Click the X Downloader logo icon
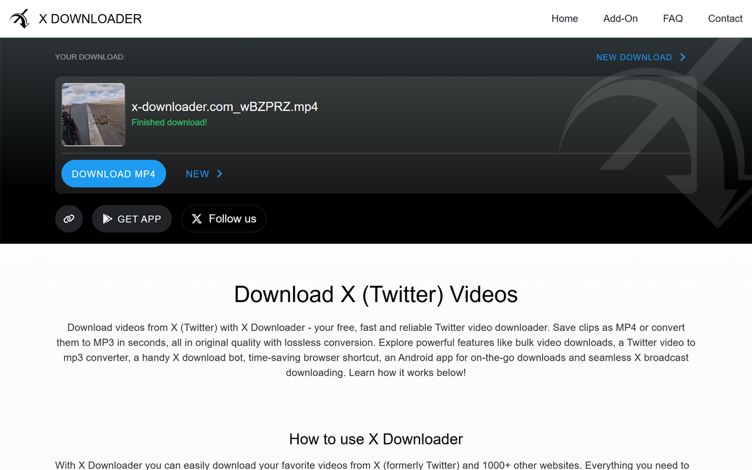This screenshot has width=752, height=470. click(20, 18)
